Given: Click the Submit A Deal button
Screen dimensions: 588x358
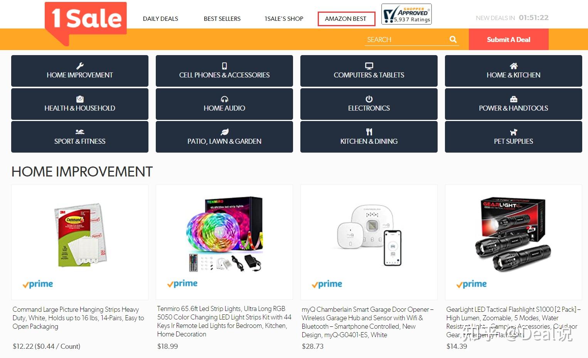Looking at the screenshot, I should 509,39.
